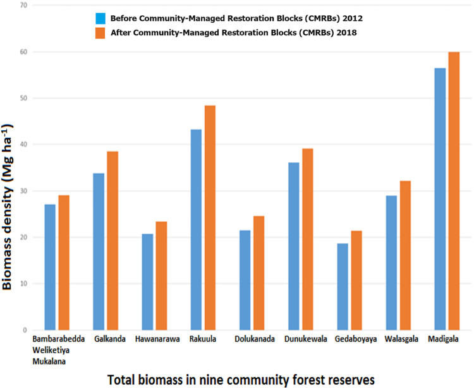Click Dolukanada's orange 2018 bar

(x=258, y=273)
